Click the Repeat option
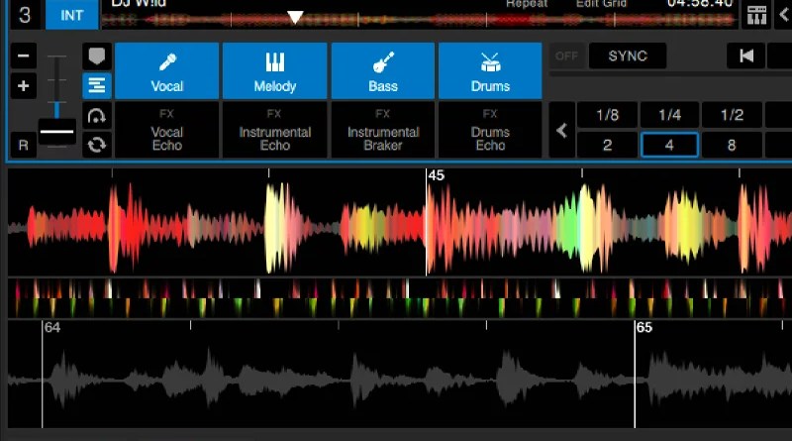This screenshot has height=441, width=792. (x=527, y=4)
